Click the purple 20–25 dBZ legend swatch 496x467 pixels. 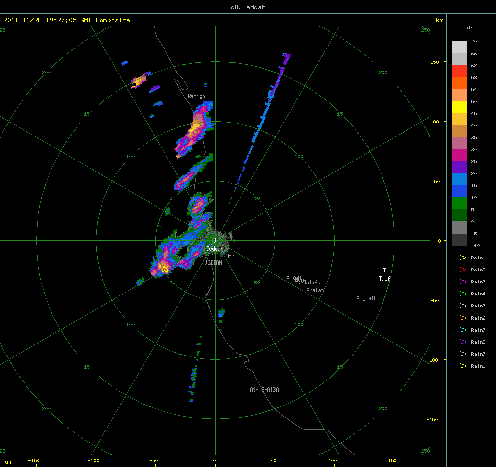[x=459, y=168]
